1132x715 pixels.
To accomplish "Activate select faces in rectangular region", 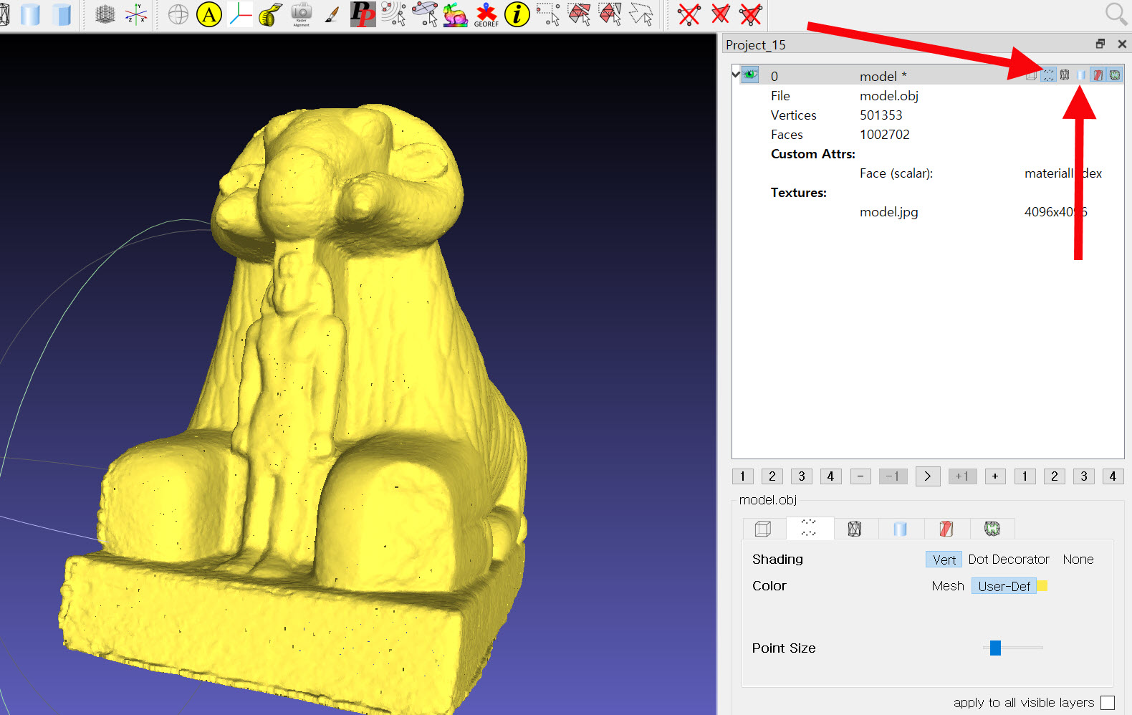I will [x=579, y=14].
